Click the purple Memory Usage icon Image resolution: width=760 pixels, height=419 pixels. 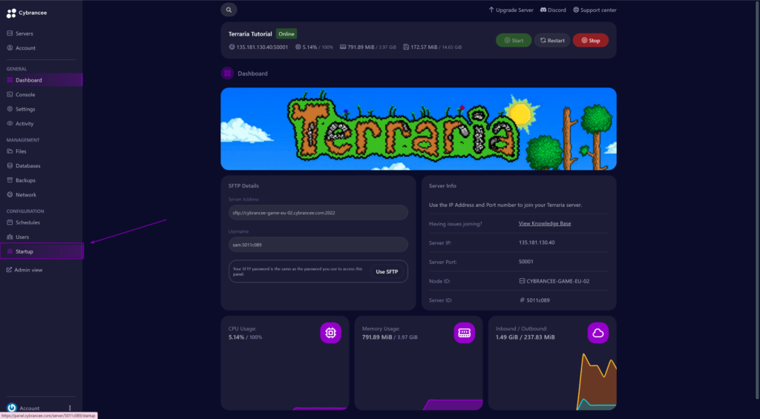tap(464, 334)
